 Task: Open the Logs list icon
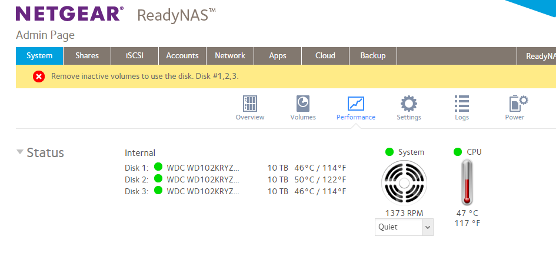(462, 104)
